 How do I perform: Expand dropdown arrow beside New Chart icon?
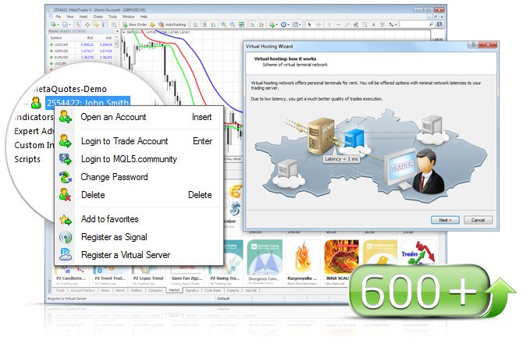(58, 25)
